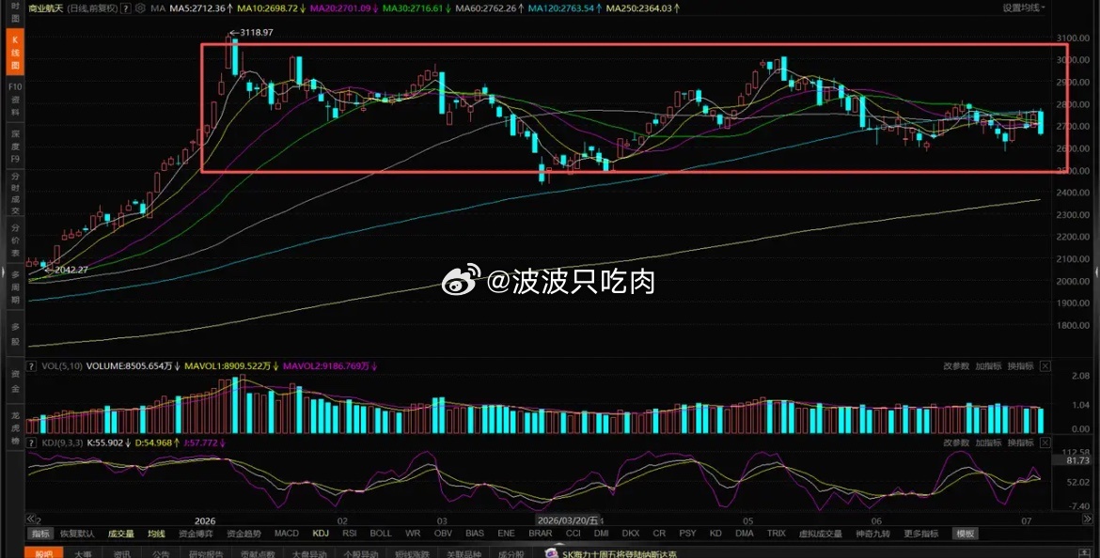Open 资金 sidebar view
The height and width of the screenshot is (558, 1100).
point(13,380)
